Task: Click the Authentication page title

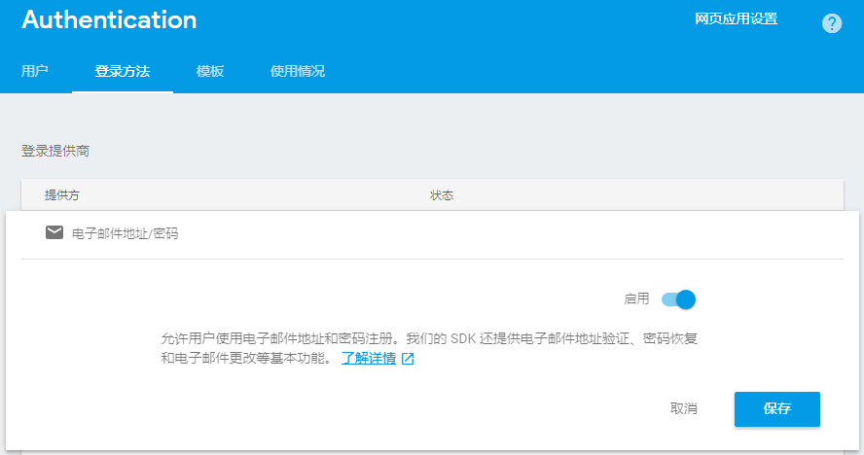Action: tap(109, 20)
